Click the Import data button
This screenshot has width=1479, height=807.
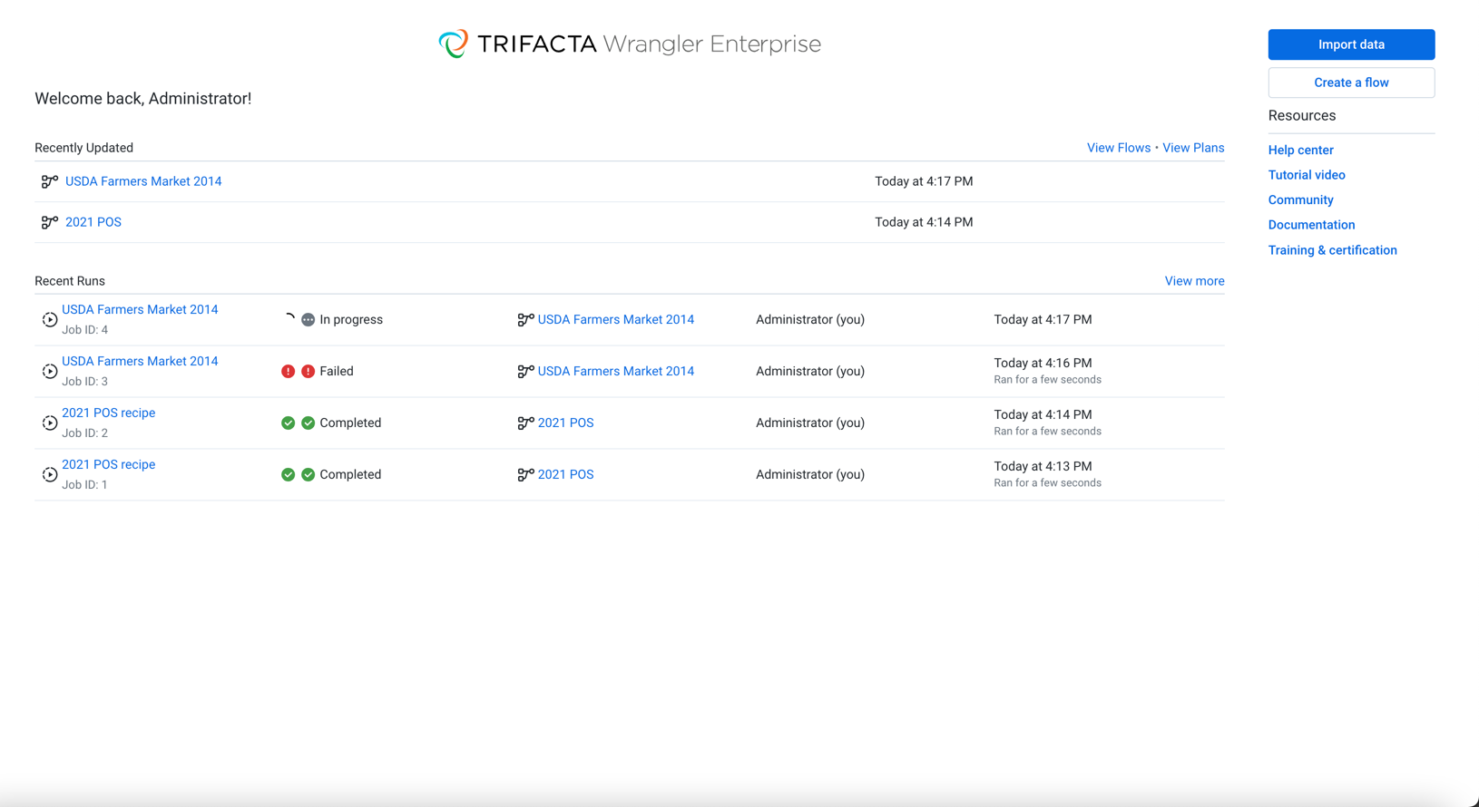pyautogui.click(x=1351, y=44)
